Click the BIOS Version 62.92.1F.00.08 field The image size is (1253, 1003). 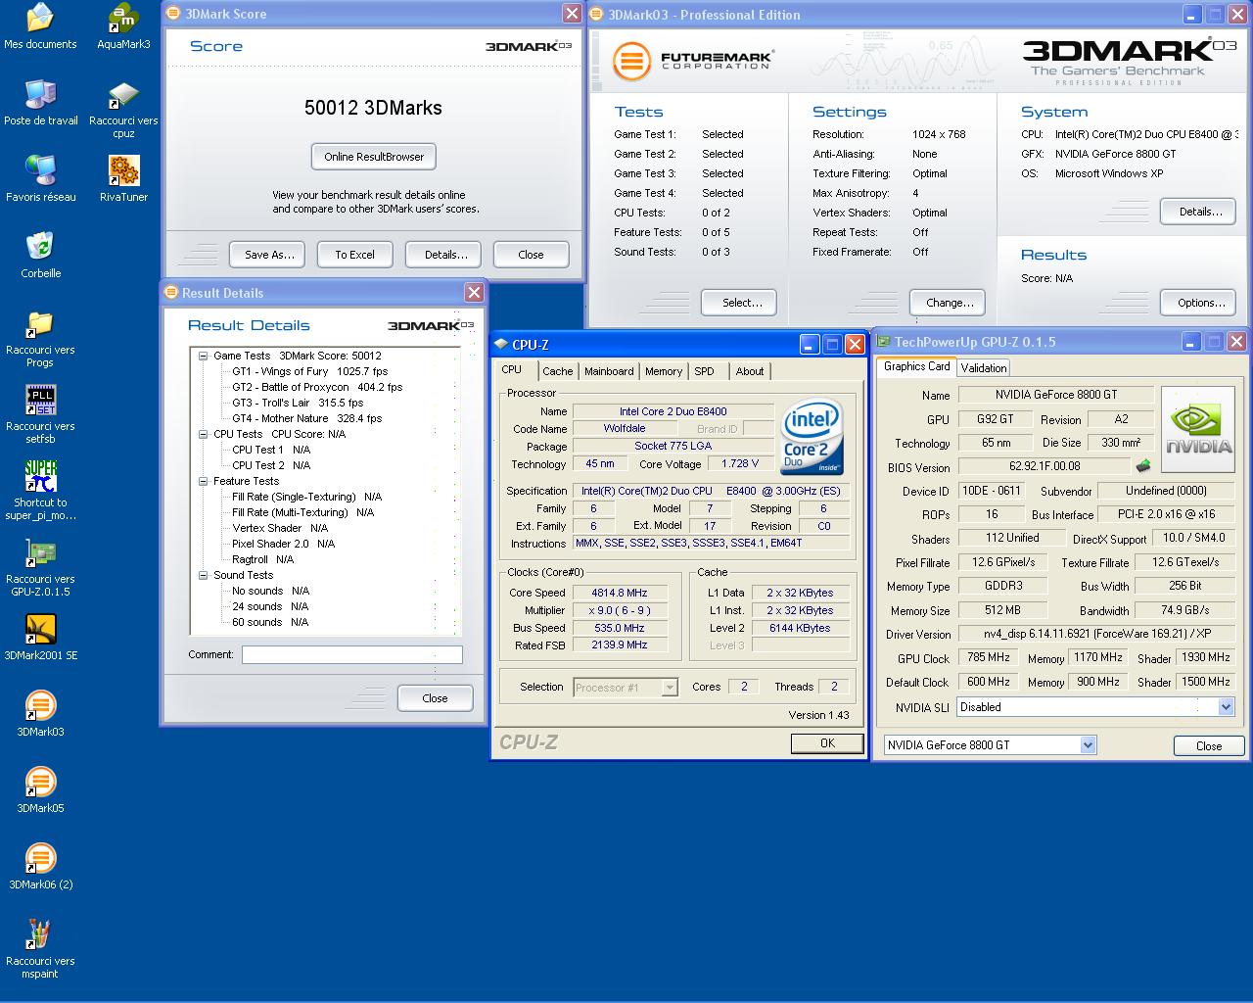(1044, 467)
